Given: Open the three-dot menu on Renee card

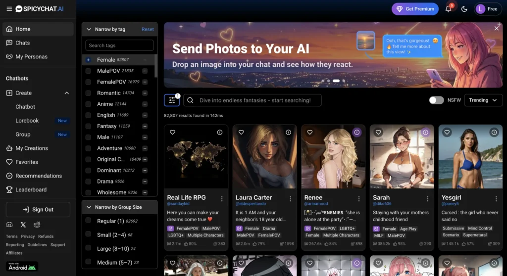Looking at the screenshot, I should tap(358, 199).
